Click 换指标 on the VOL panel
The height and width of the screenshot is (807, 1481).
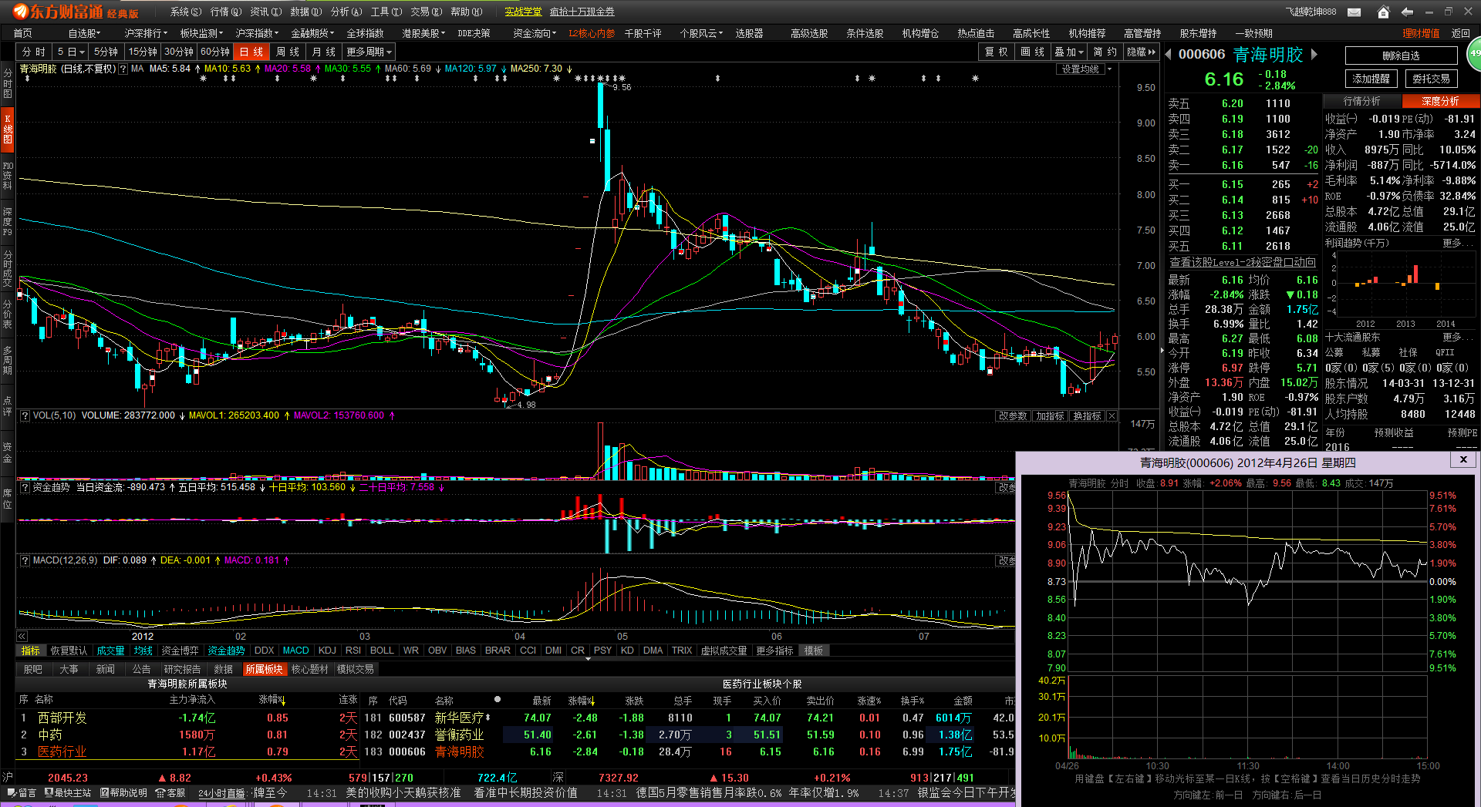(1088, 416)
